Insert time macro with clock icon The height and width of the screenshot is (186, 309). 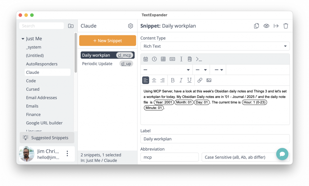(x=154, y=59)
